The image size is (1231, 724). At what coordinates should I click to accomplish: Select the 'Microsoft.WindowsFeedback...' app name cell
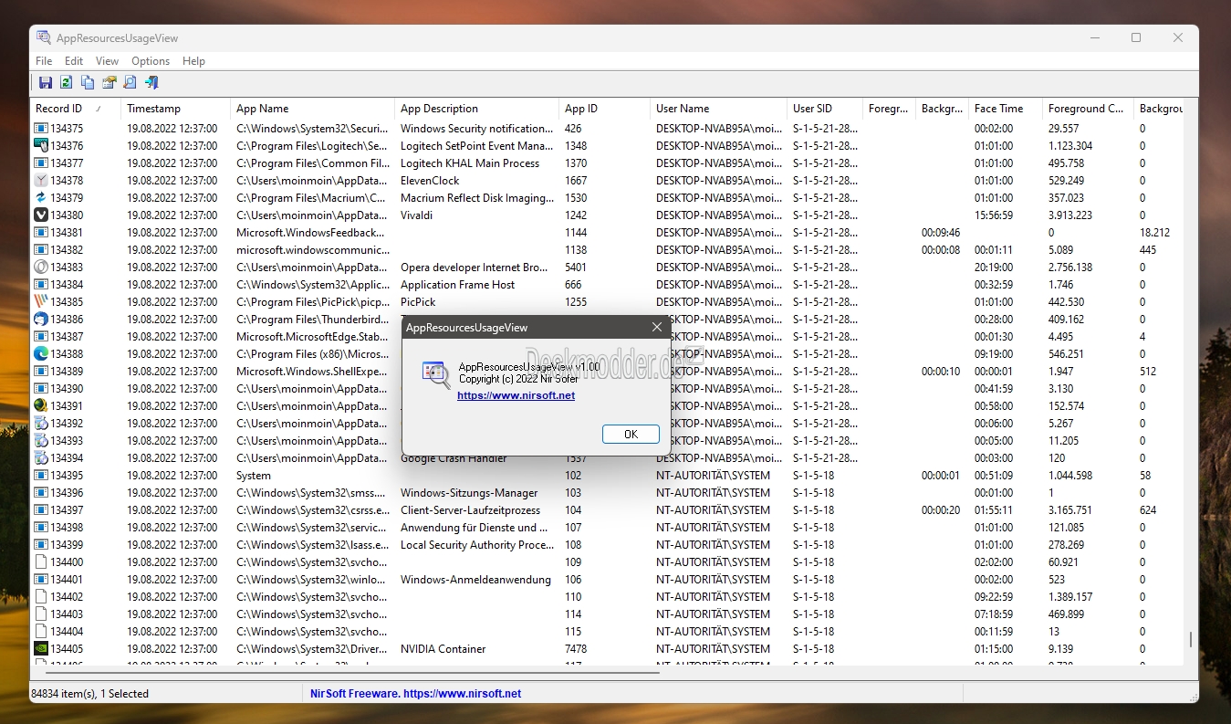(x=312, y=233)
